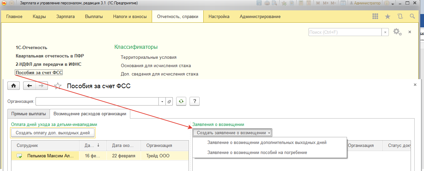
Task: Open the calendar icon in title bar
Action: [x=308, y=3]
